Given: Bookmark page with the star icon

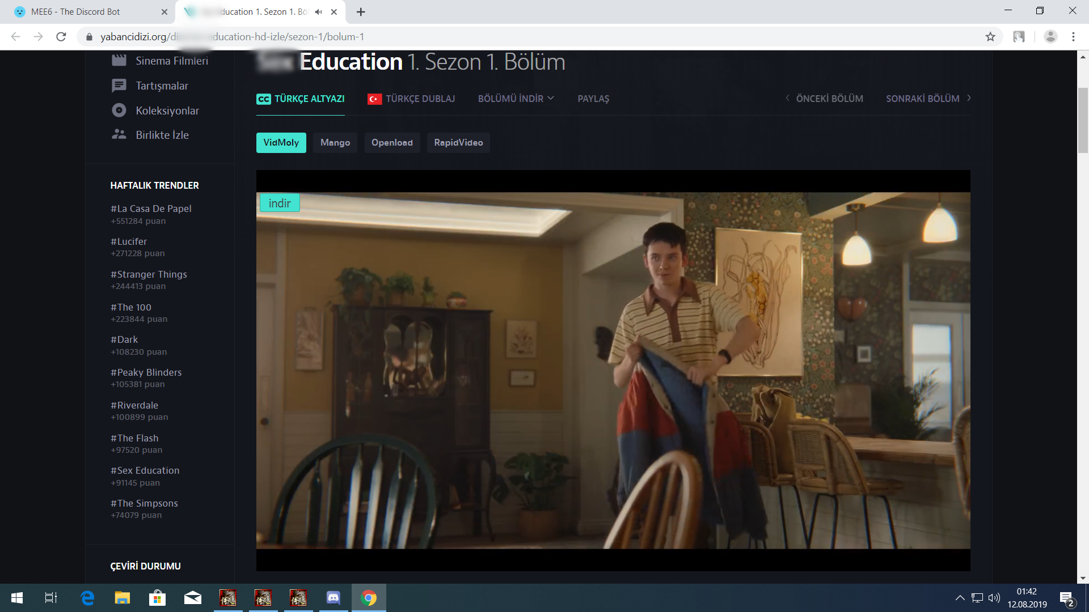Looking at the screenshot, I should tap(990, 37).
